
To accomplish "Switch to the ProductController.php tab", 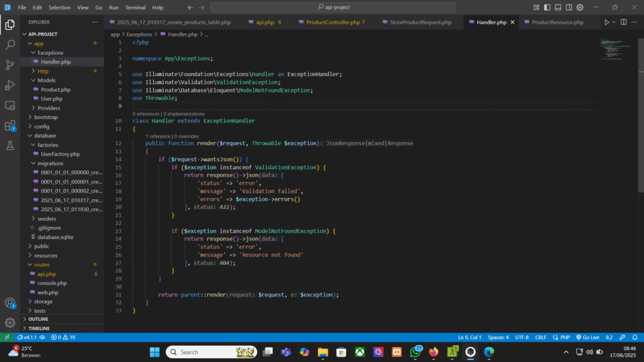I will coord(333,22).
